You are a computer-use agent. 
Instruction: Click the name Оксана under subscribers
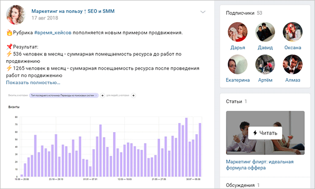pos(293,48)
